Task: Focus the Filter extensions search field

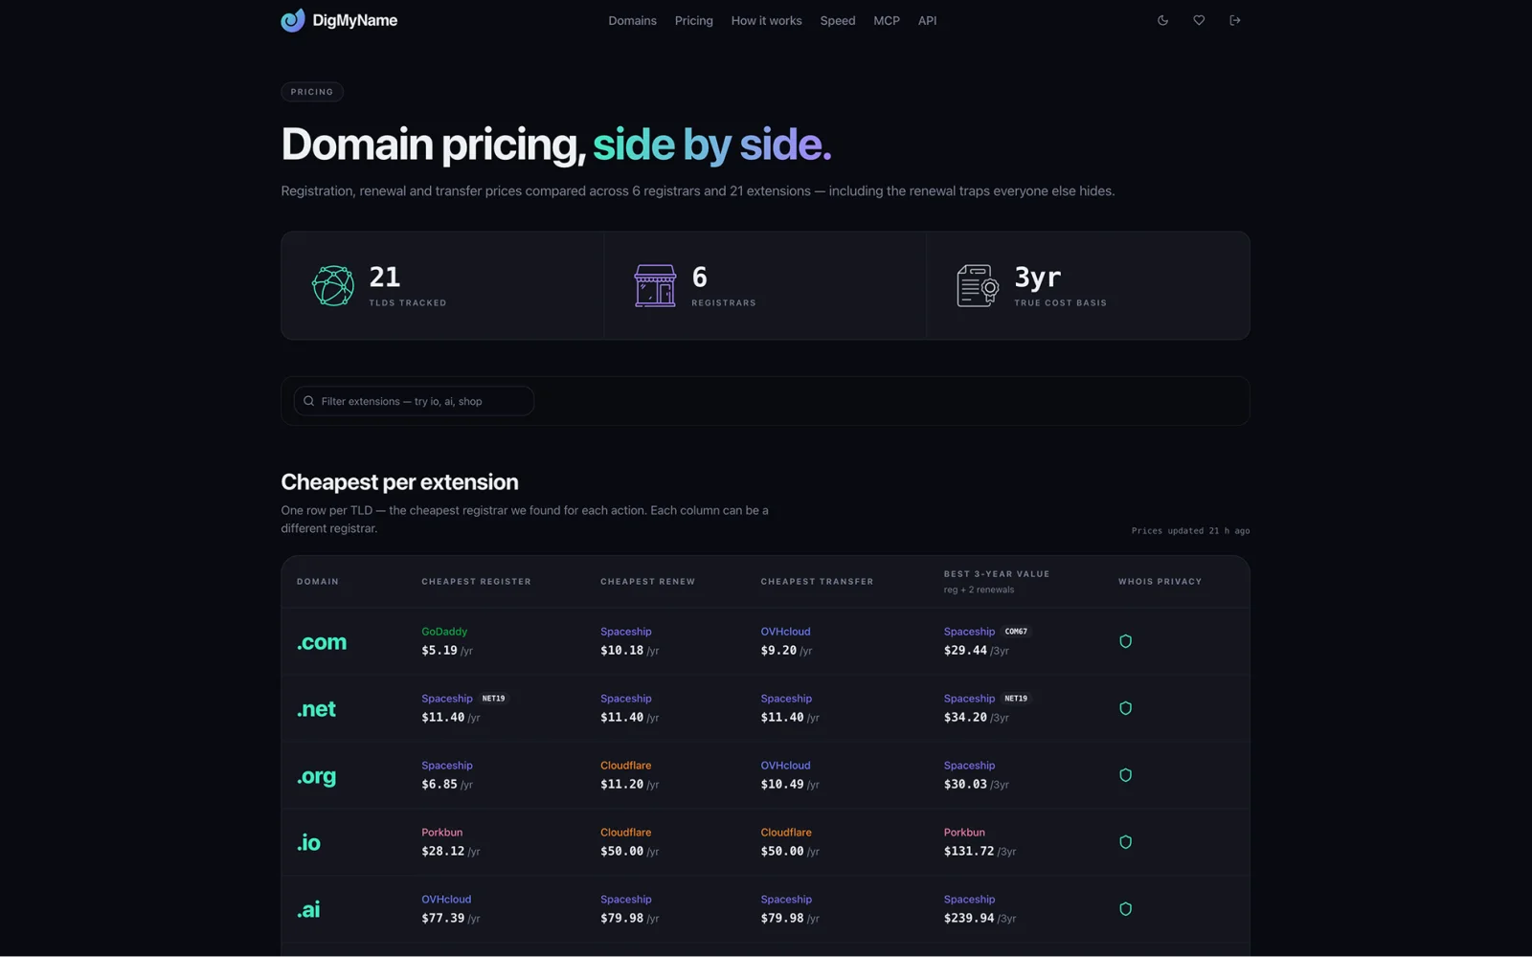Action: tap(414, 401)
